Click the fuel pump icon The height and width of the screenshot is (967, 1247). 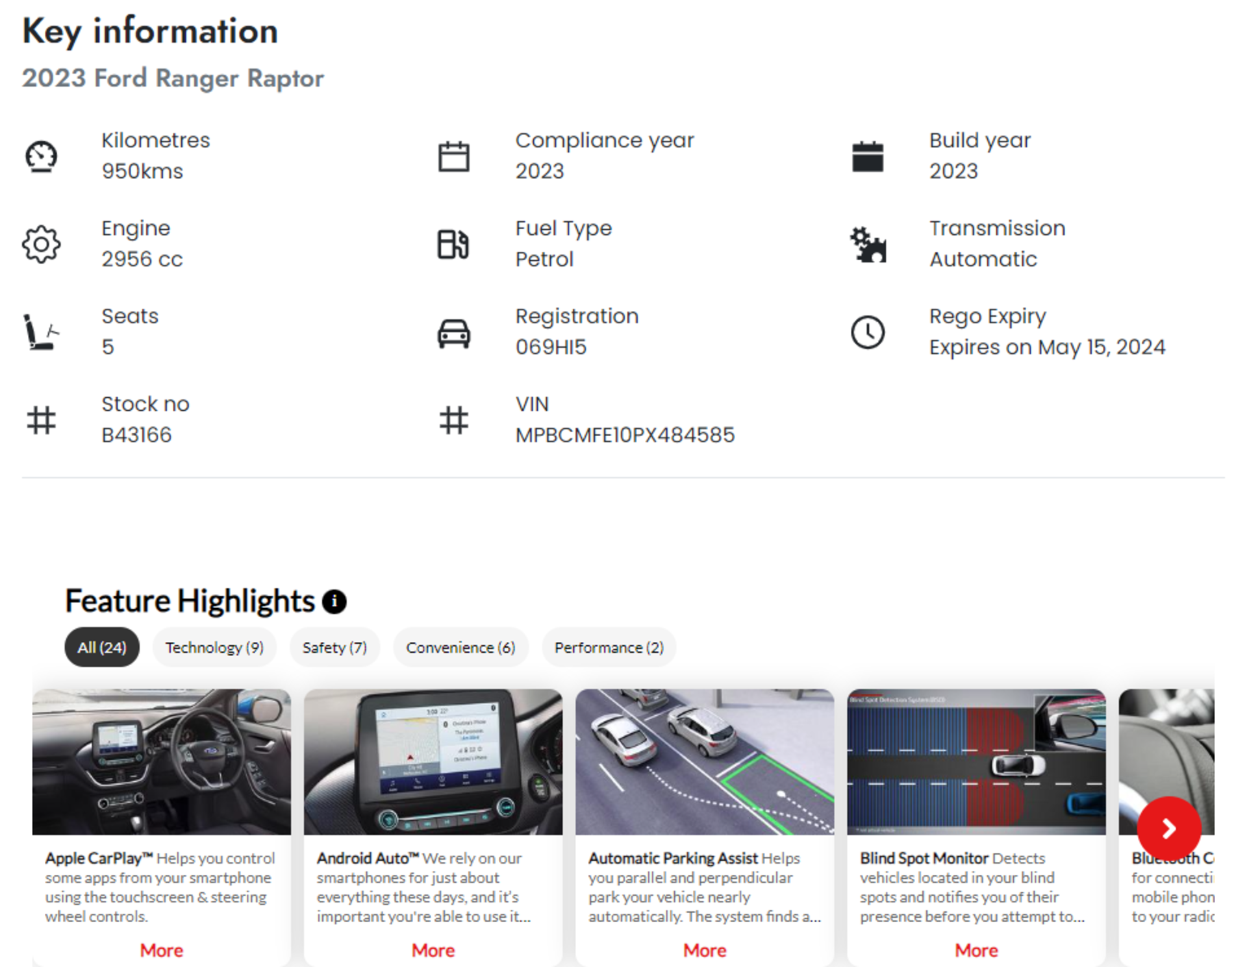[x=453, y=244]
